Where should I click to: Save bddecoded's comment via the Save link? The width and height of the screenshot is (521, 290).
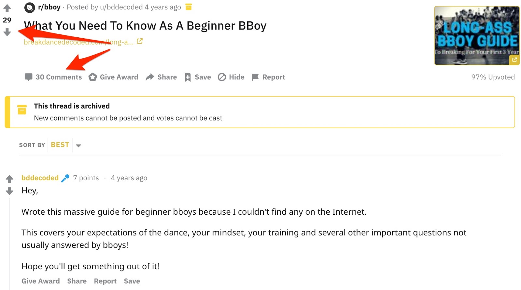132,281
